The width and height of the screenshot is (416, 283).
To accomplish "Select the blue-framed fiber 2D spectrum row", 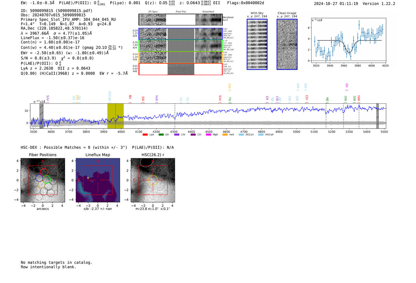I will pyautogui.click(x=180, y=34).
